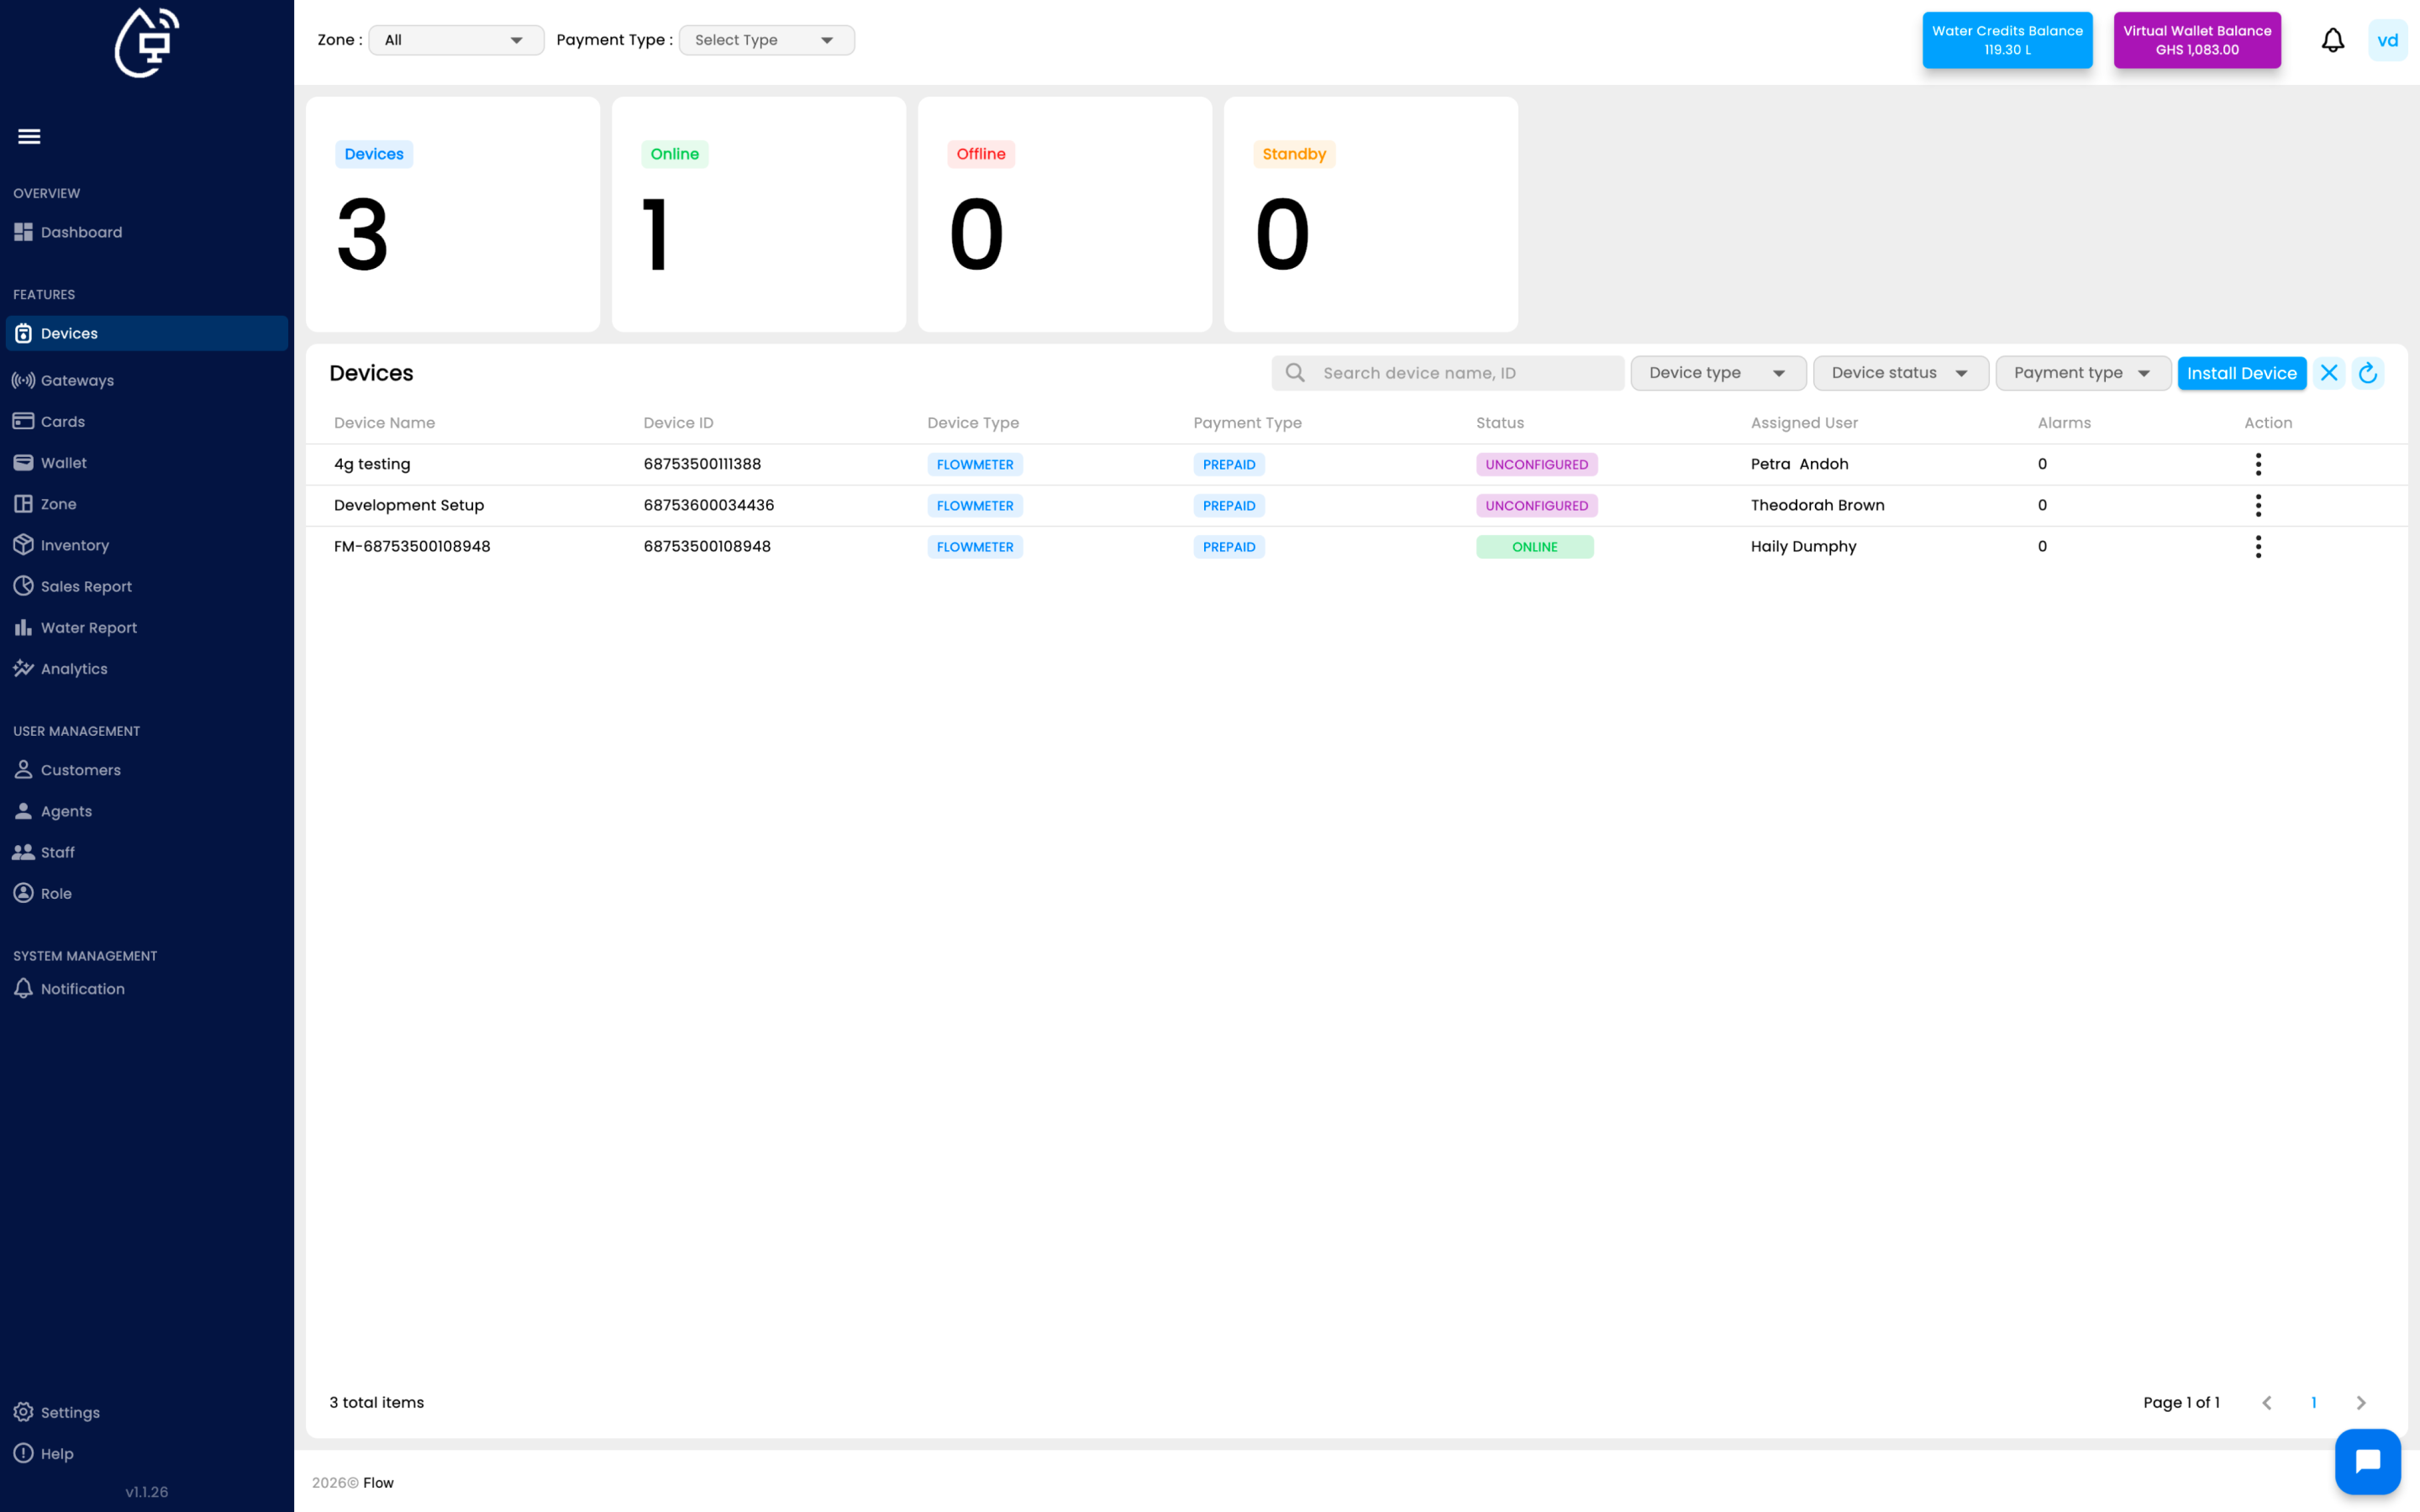Refresh the devices table

click(x=2367, y=373)
